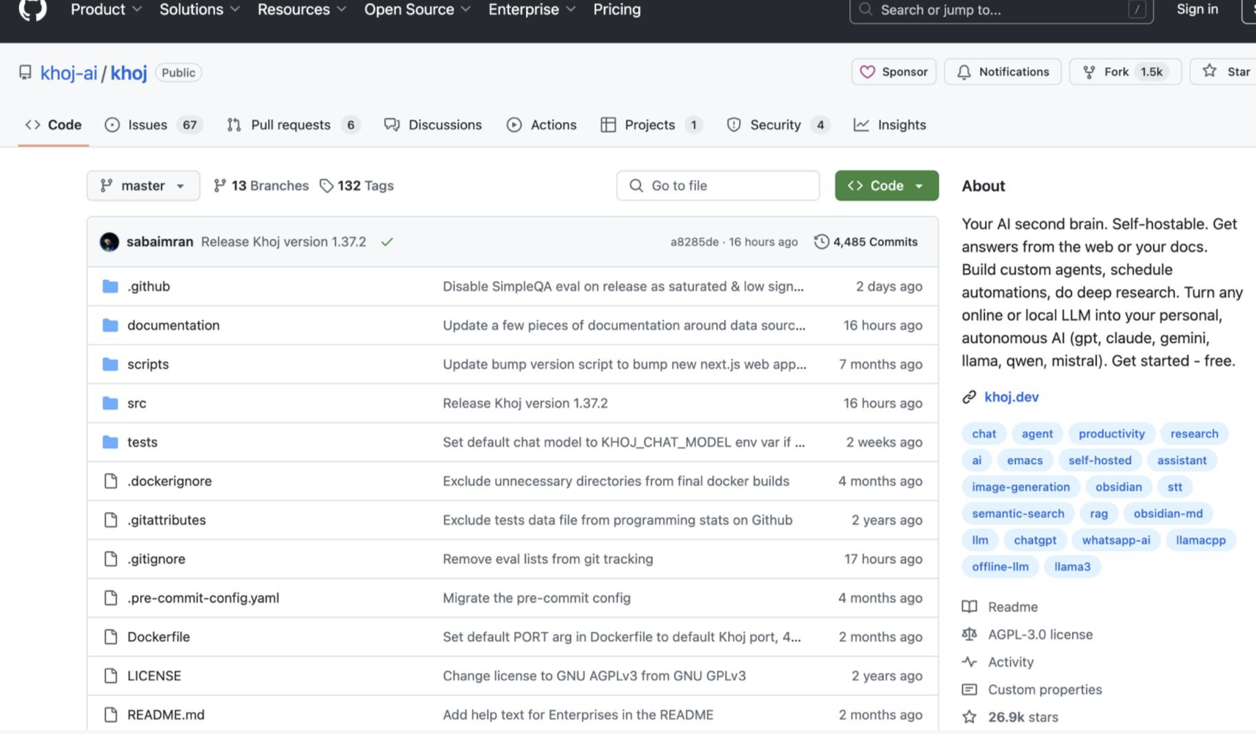The width and height of the screenshot is (1256, 734).
Task: Open the khoj-ai organization link
Action: tap(69, 73)
